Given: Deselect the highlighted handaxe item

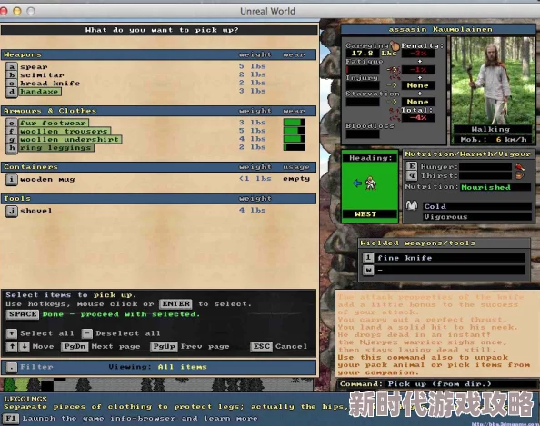Looking at the screenshot, I should 40,92.
